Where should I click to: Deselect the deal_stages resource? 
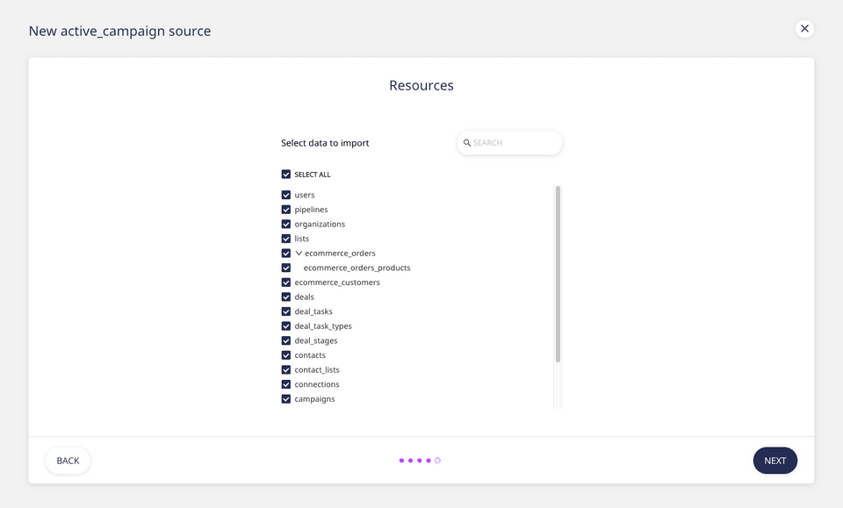(285, 340)
